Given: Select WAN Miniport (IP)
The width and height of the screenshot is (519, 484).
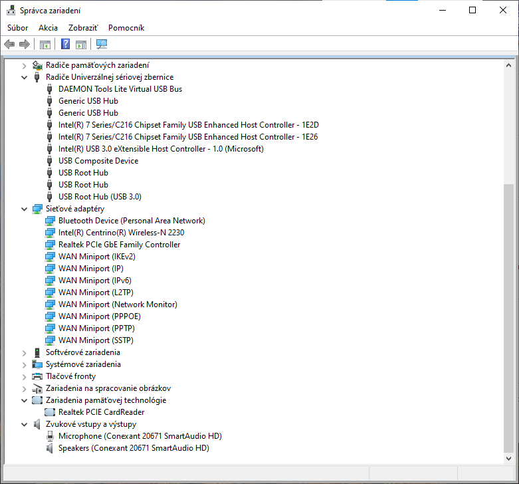Looking at the screenshot, I should pyautogui.click(x=90, y=269).
